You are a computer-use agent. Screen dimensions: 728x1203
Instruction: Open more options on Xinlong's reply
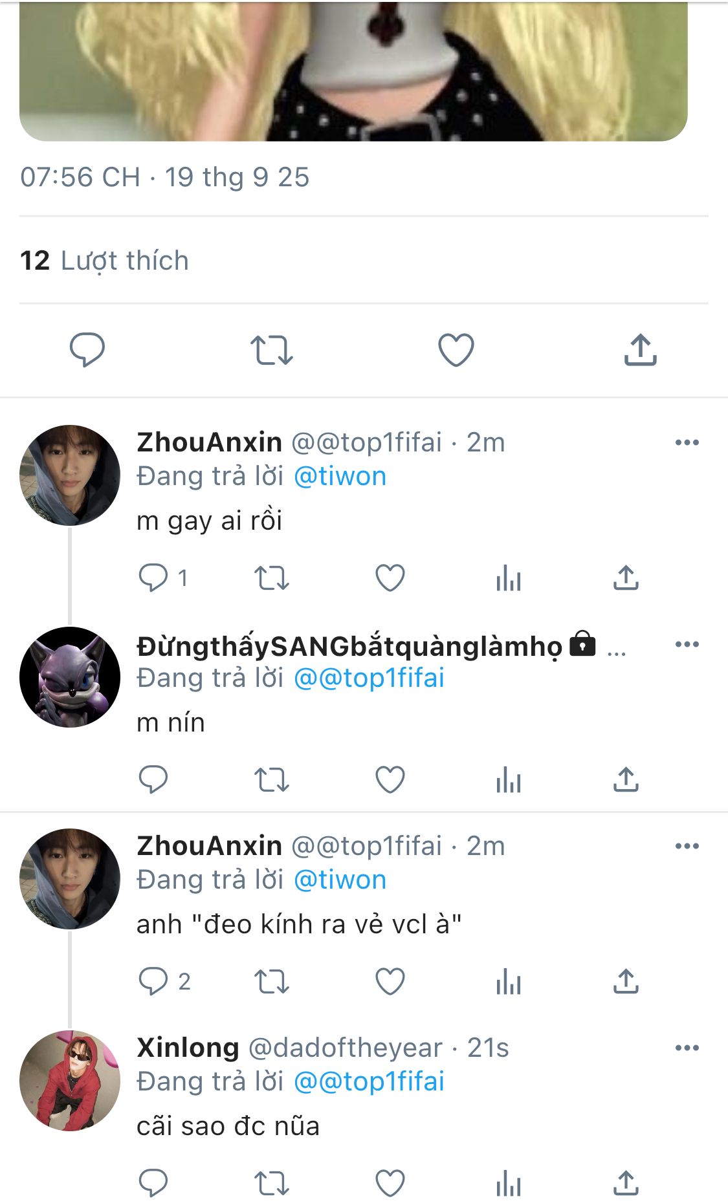687,1048
